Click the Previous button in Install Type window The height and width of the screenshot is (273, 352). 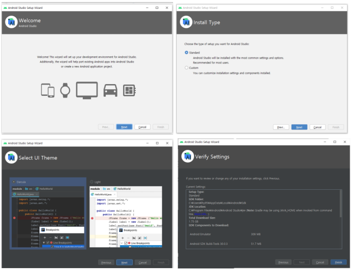point(281,127)
